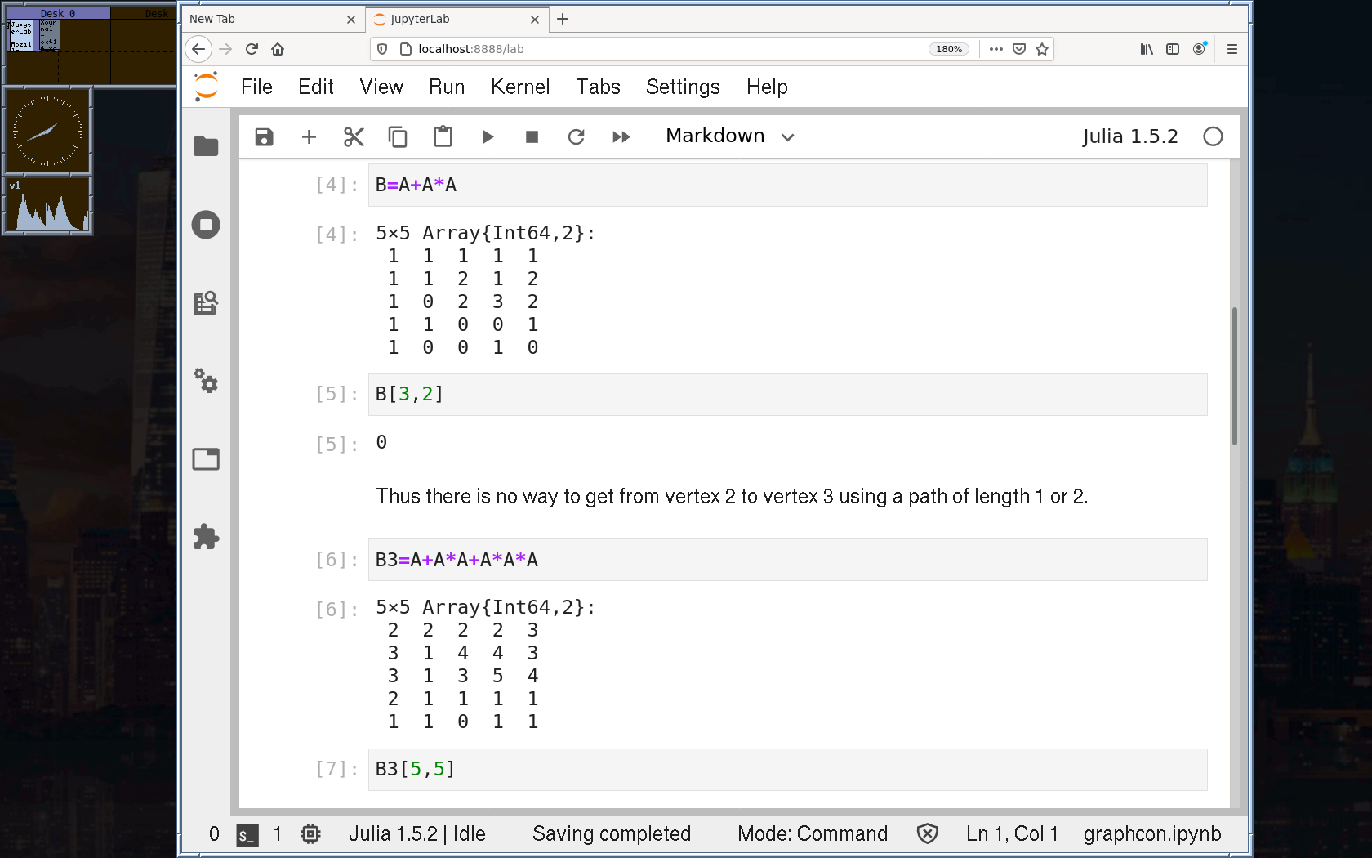This screenshot has width=1372, height=858.
Task: Copy selected cells in notebook toolbar
Action: 398,136
